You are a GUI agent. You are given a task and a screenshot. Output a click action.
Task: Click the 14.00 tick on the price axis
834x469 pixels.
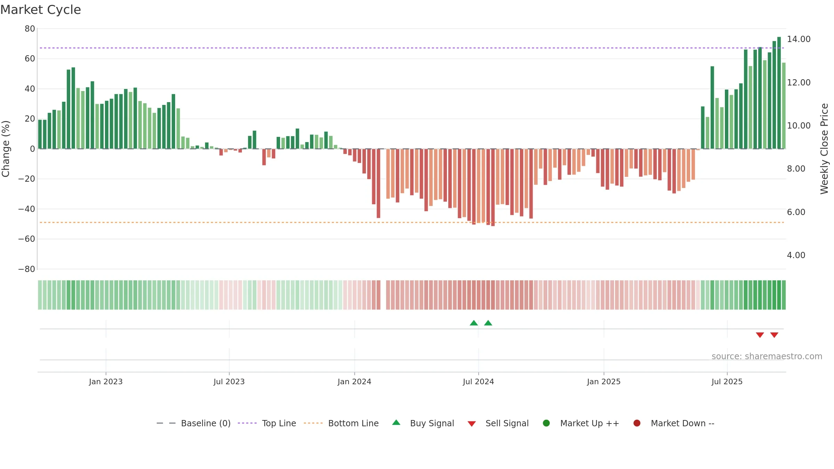click(x=799, y=39)
